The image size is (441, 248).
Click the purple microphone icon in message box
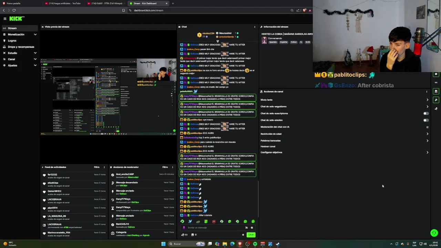tap(184, 228)
